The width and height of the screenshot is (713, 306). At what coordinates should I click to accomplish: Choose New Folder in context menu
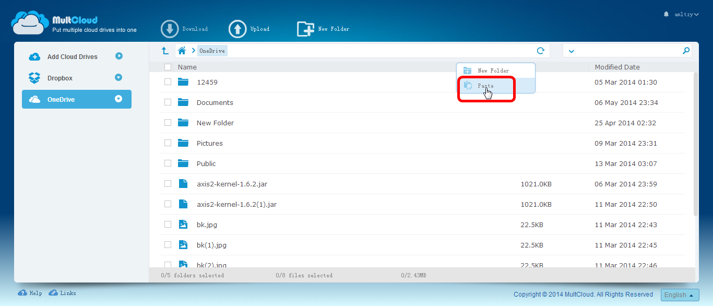[x=496, y=70]
